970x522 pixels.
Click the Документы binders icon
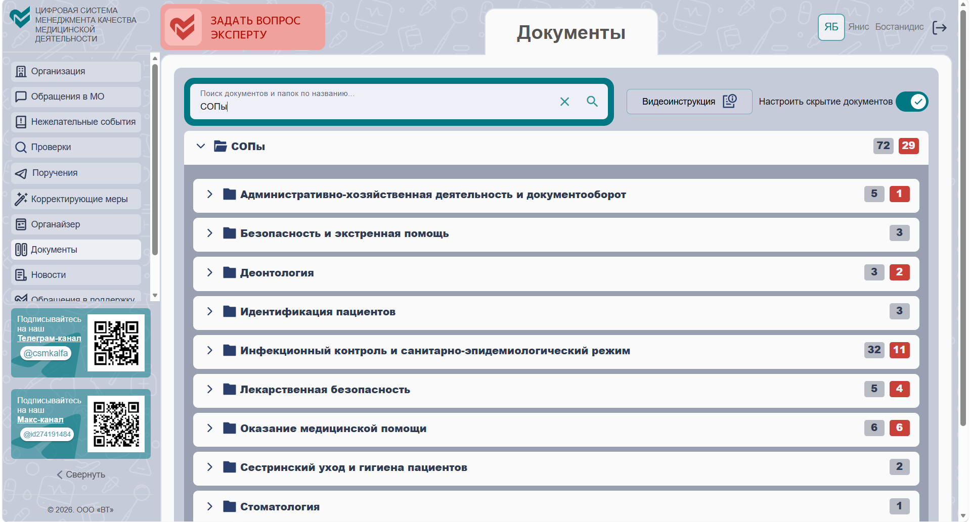click(21, 250)
